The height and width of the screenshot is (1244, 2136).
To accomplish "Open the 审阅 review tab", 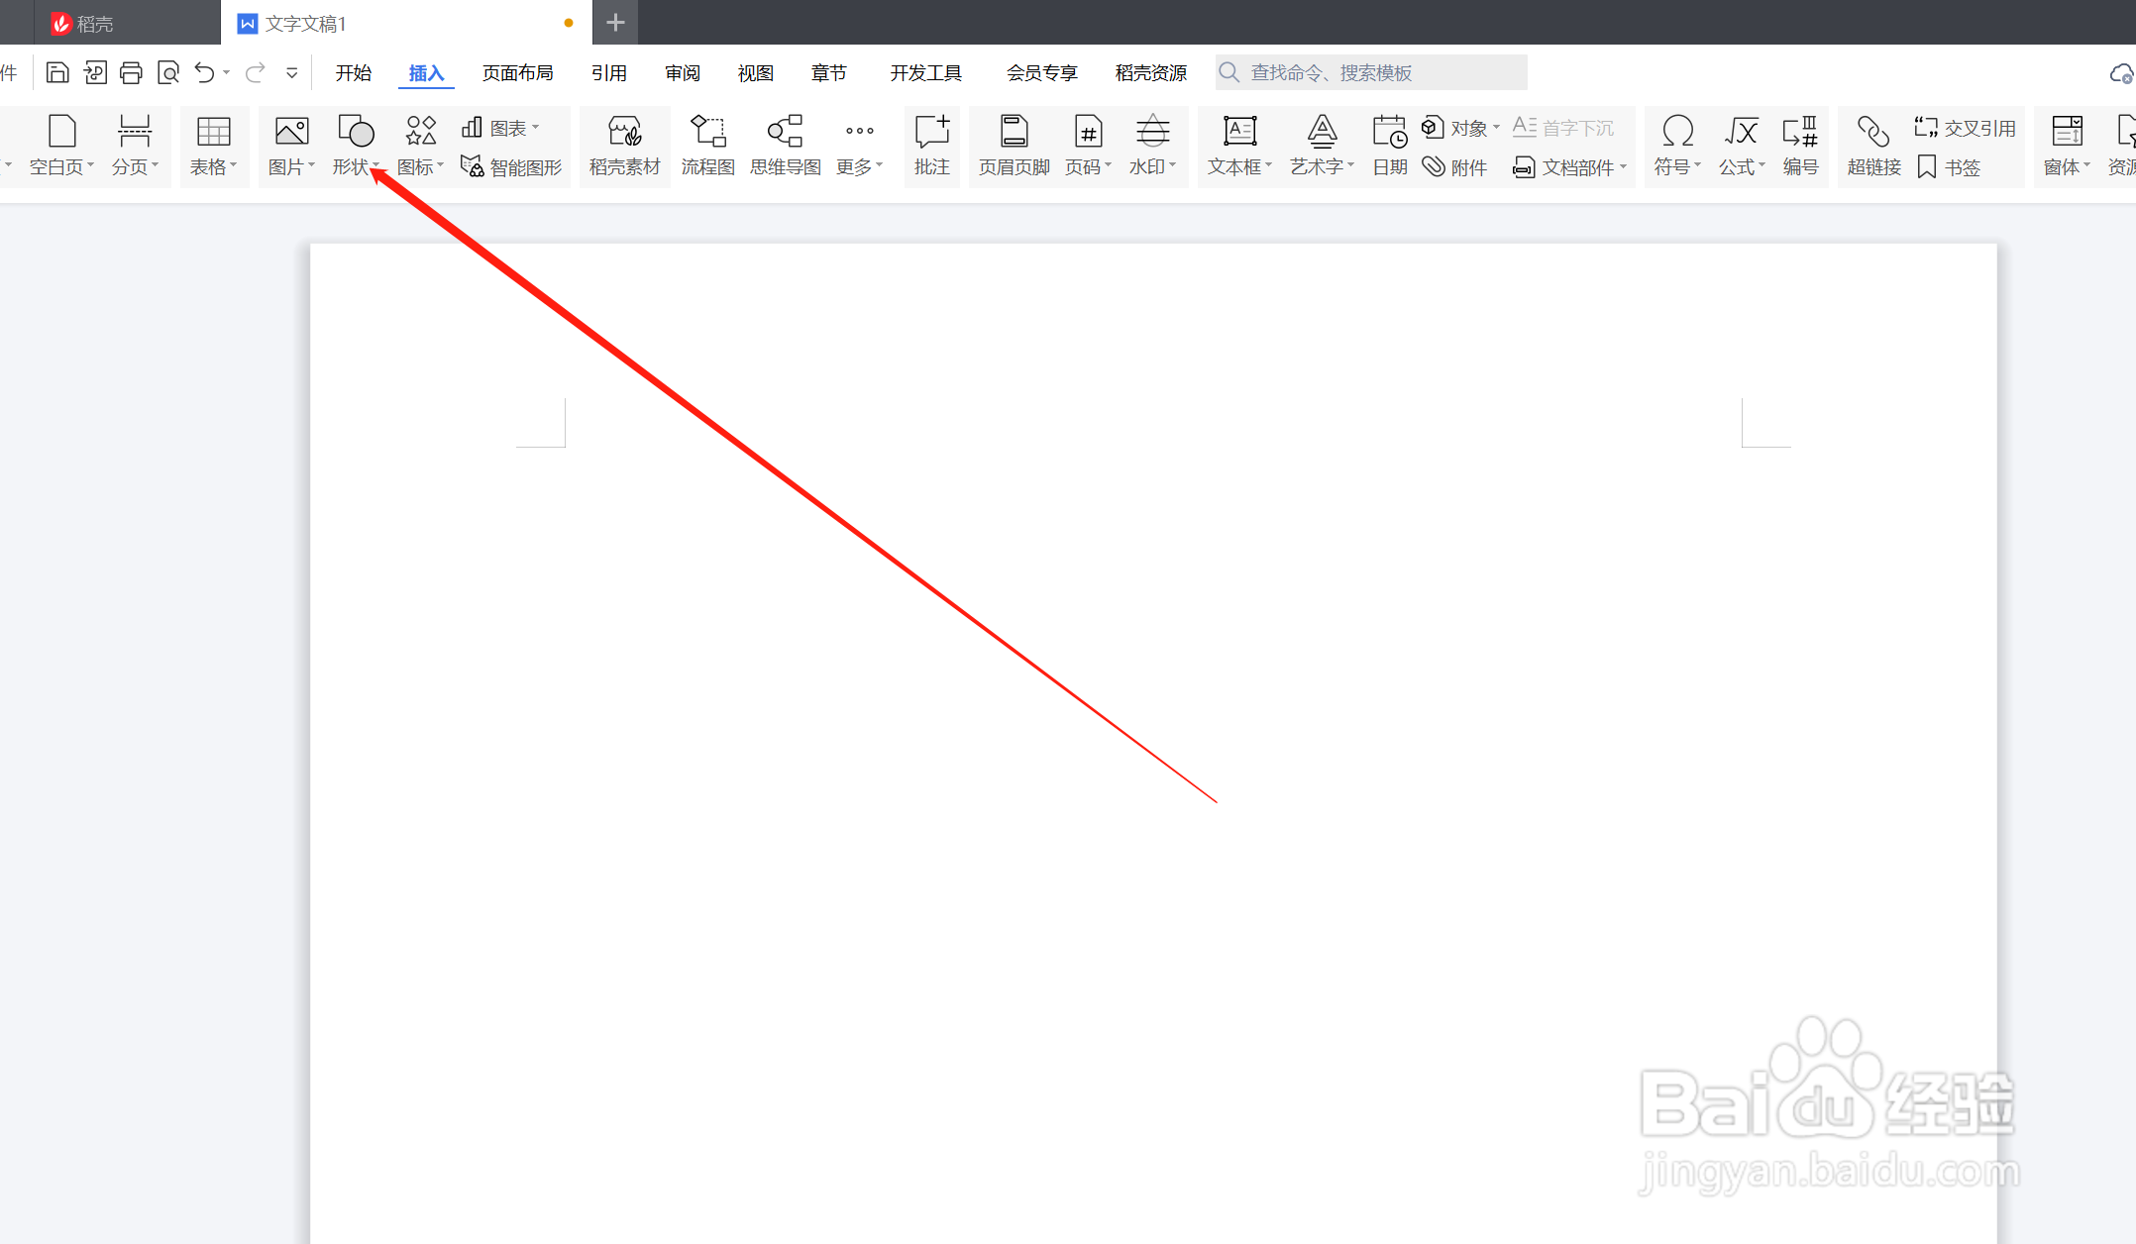I will click(x=682, y=72).
